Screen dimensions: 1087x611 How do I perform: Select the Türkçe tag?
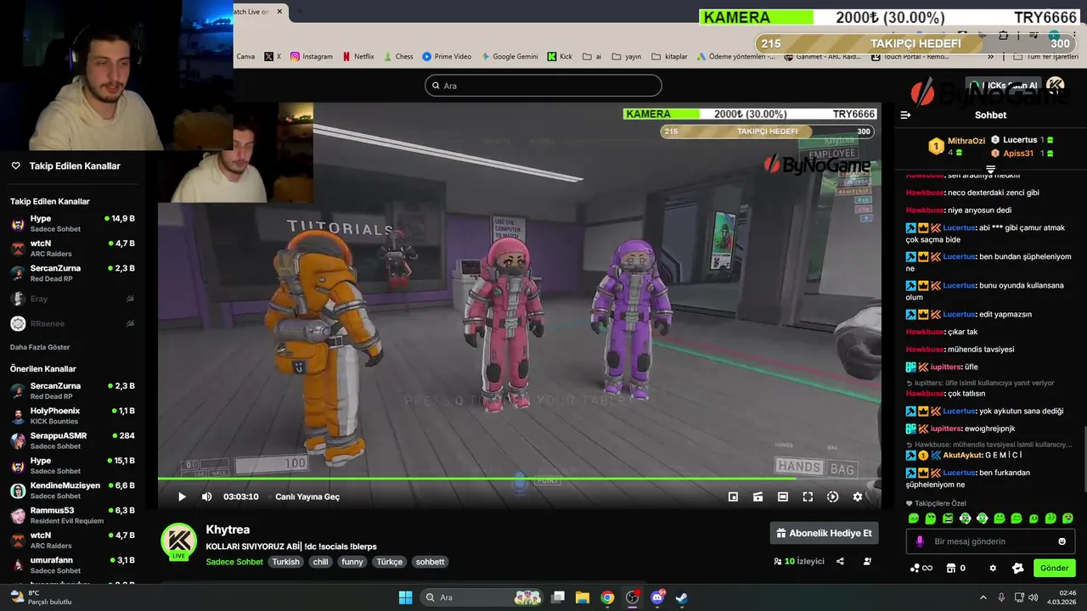[x=390, y=562]
